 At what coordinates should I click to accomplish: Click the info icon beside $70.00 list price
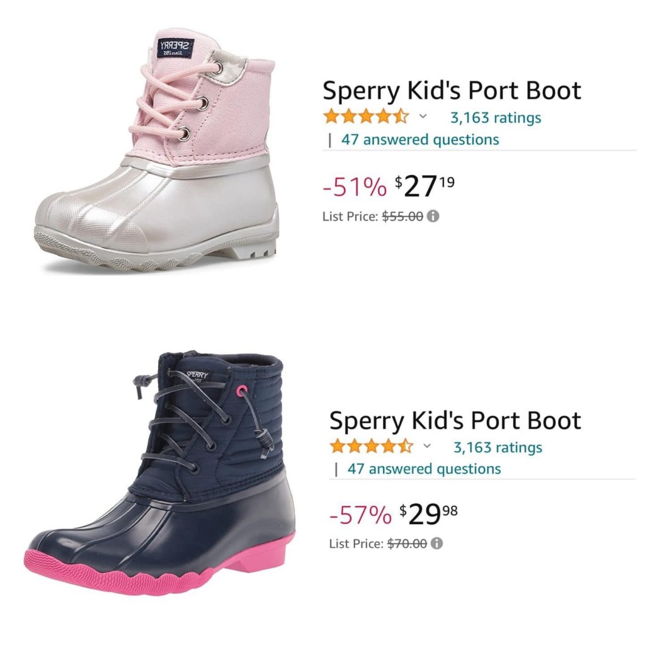[437, 543]
